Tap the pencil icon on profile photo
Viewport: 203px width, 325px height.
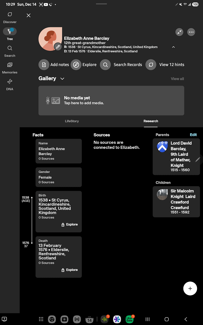[x=58, y=47]
